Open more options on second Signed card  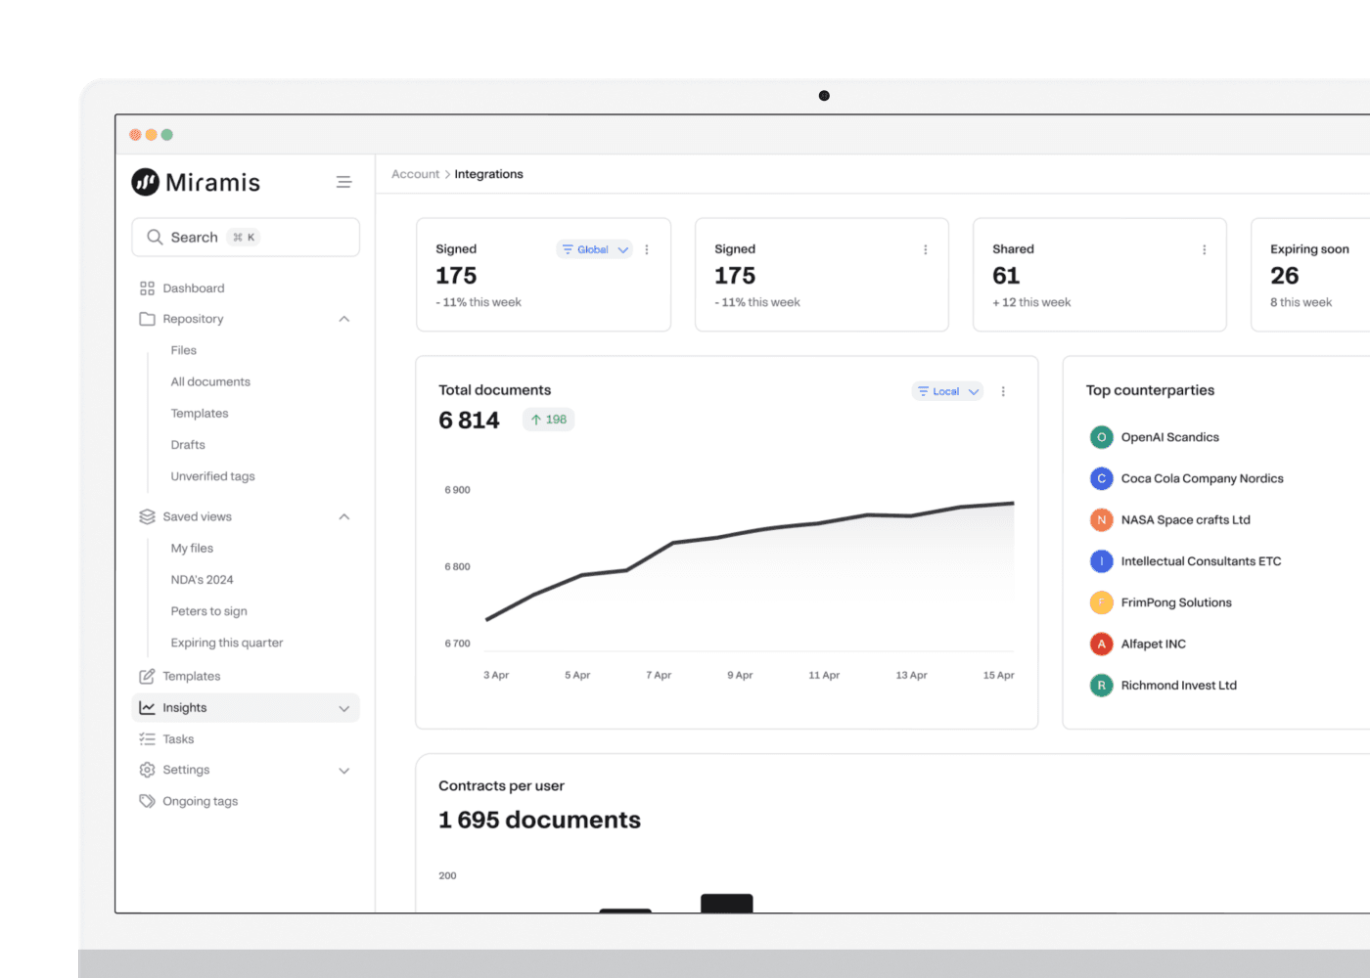point(926,249)
